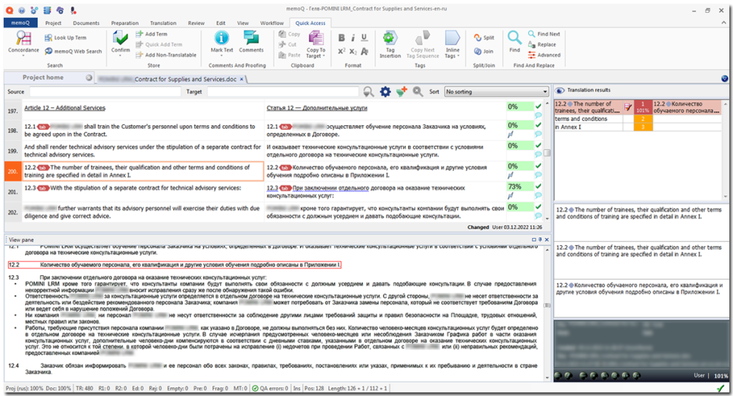This screenshot has width=733, height=396.
Task: Open the Inline Tags dropdown
Action: click(x=452, y=44)
